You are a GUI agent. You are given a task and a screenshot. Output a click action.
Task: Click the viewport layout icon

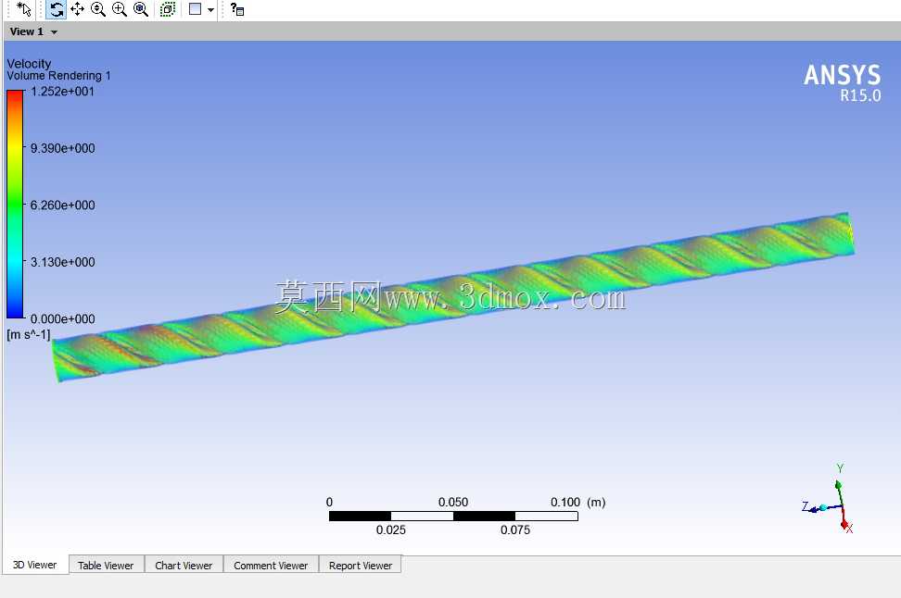[x=196, y=9]
